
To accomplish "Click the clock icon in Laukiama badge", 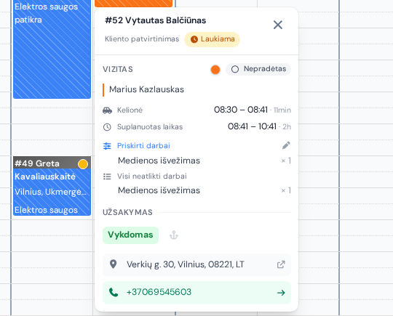I will (194, 39).
